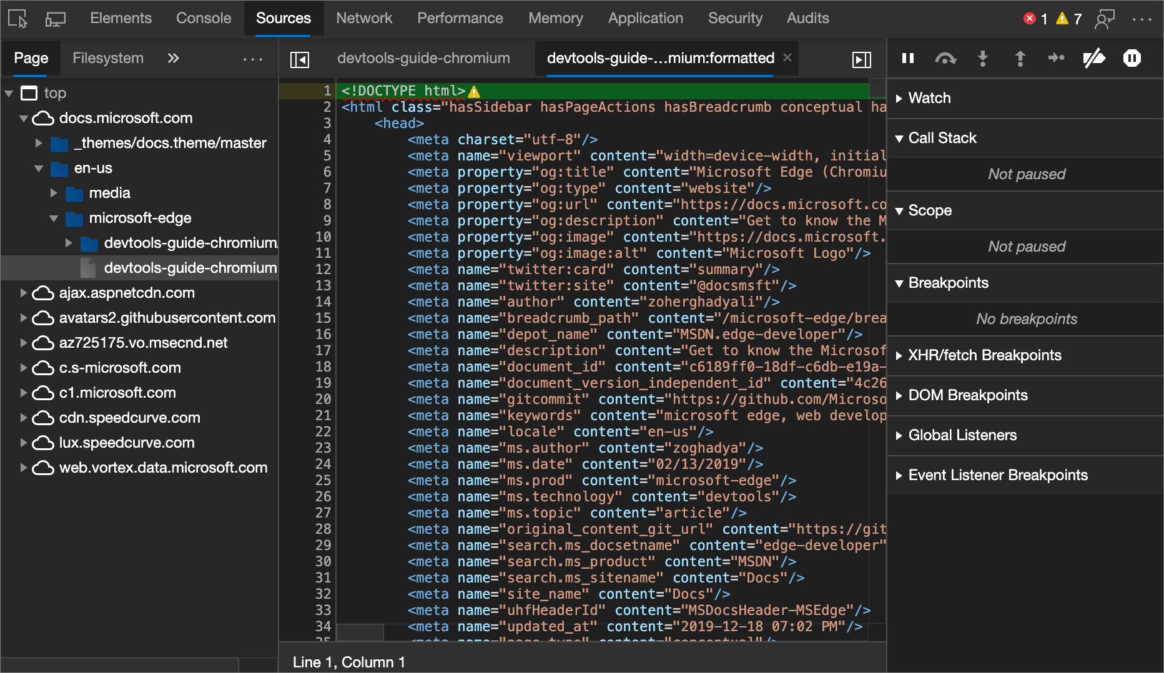This screenshot has height=673, width=1164.
Task: Select c.s-microsoft.com domain
Action: [x=120, y=368]
